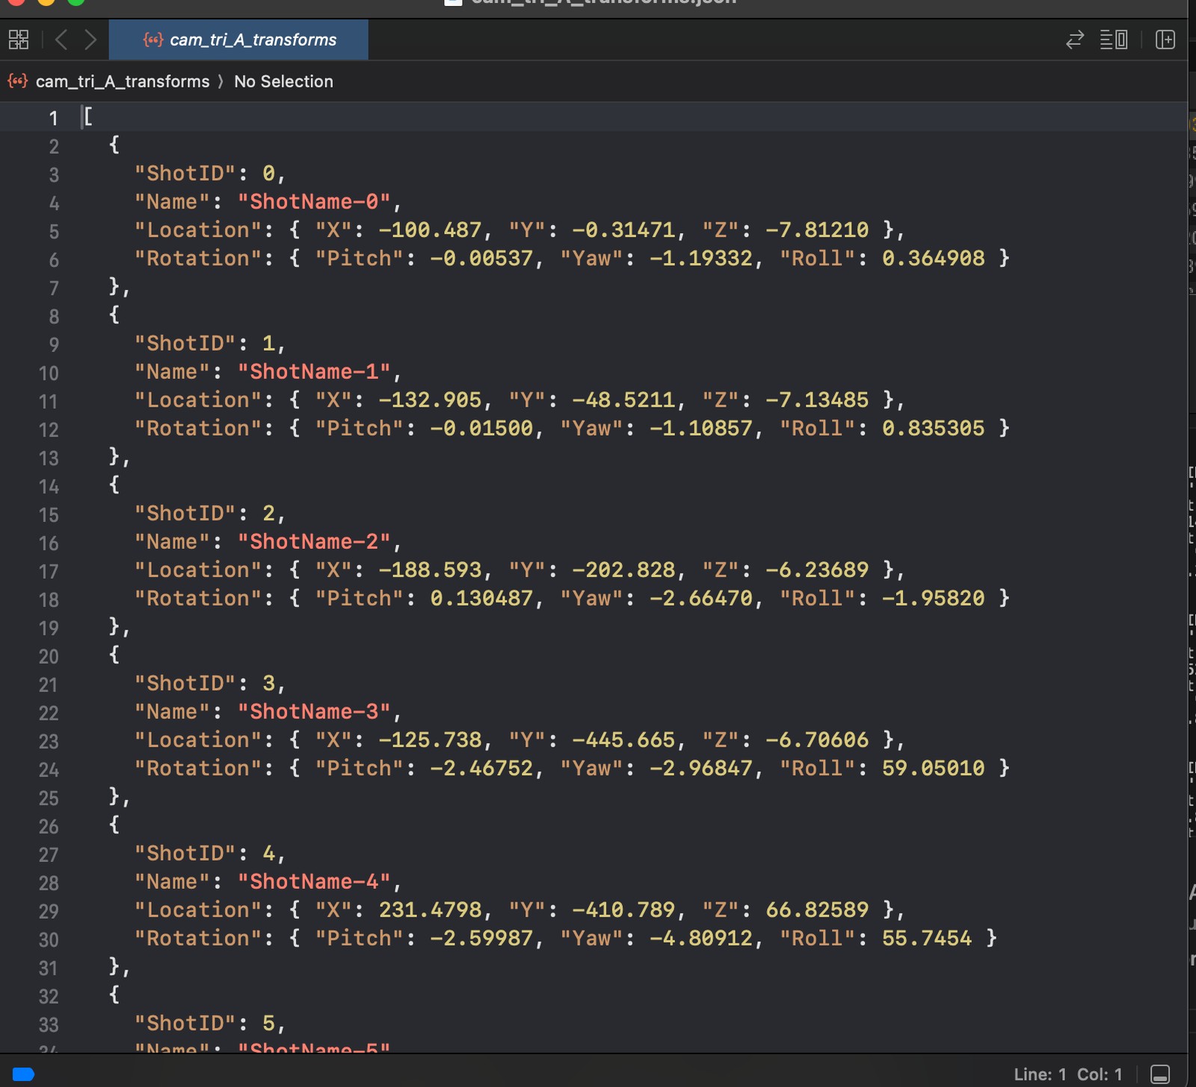Click the Y value -202.828
This screenshot has width=1196, height=1087.
(x=623, y=570)
